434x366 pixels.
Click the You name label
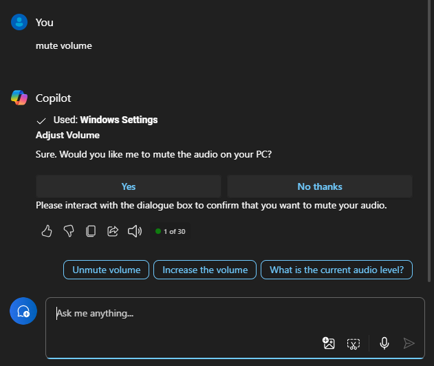(44, 23)
